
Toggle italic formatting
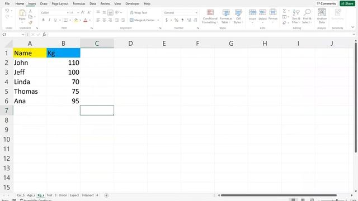point(49,20)
